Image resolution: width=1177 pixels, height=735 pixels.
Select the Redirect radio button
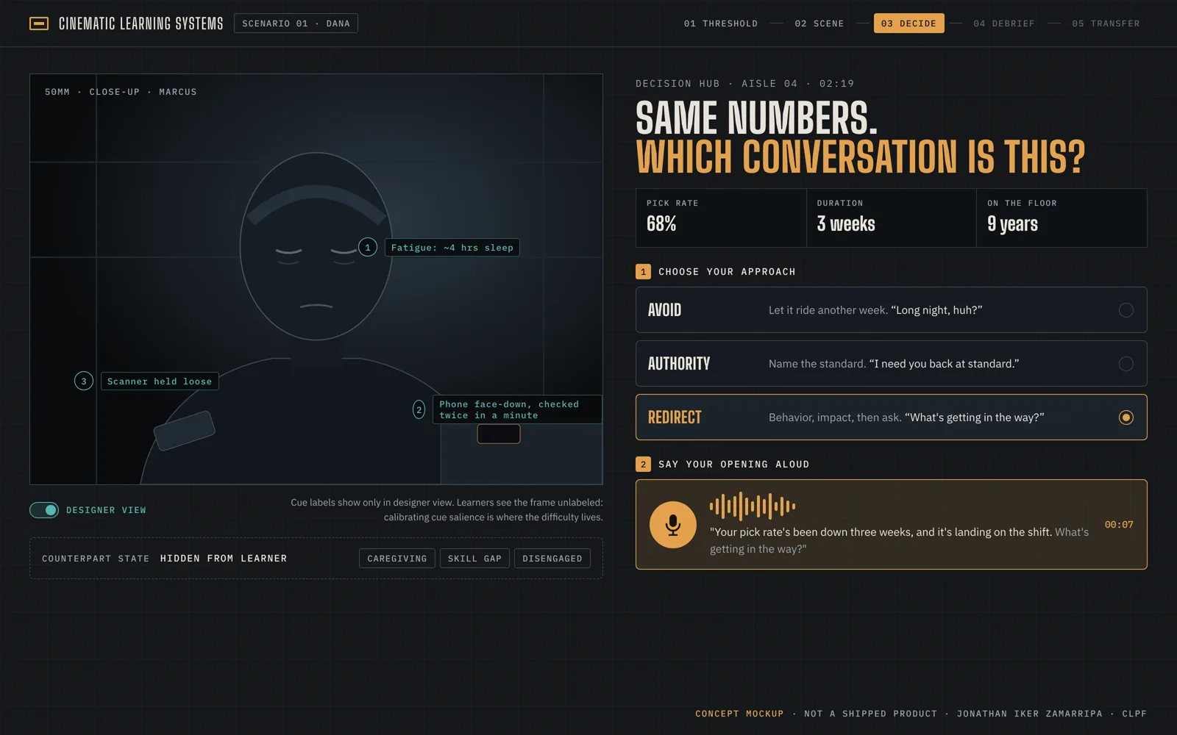[1126, 417]
